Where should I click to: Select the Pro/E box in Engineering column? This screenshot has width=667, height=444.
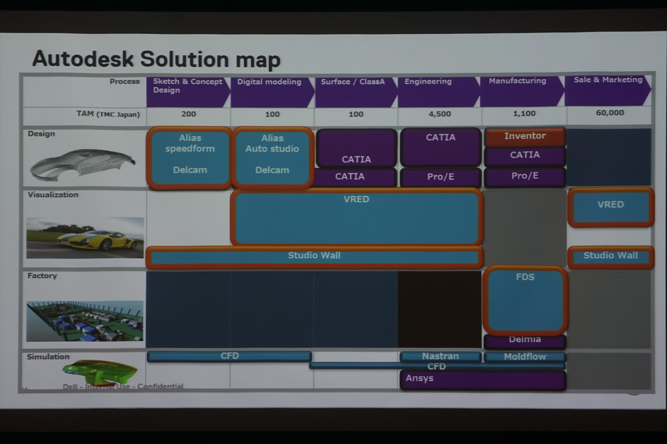click(x=440, y=178)
